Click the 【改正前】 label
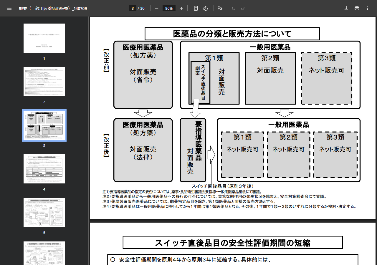The image size is (377, 265). coord(106,61)
